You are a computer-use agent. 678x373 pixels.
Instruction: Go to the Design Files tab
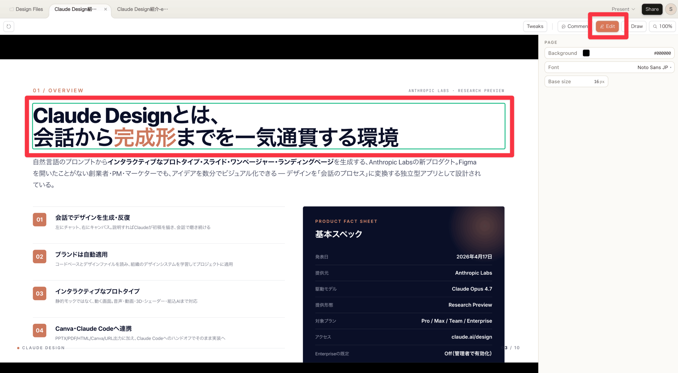click(29, 9)
